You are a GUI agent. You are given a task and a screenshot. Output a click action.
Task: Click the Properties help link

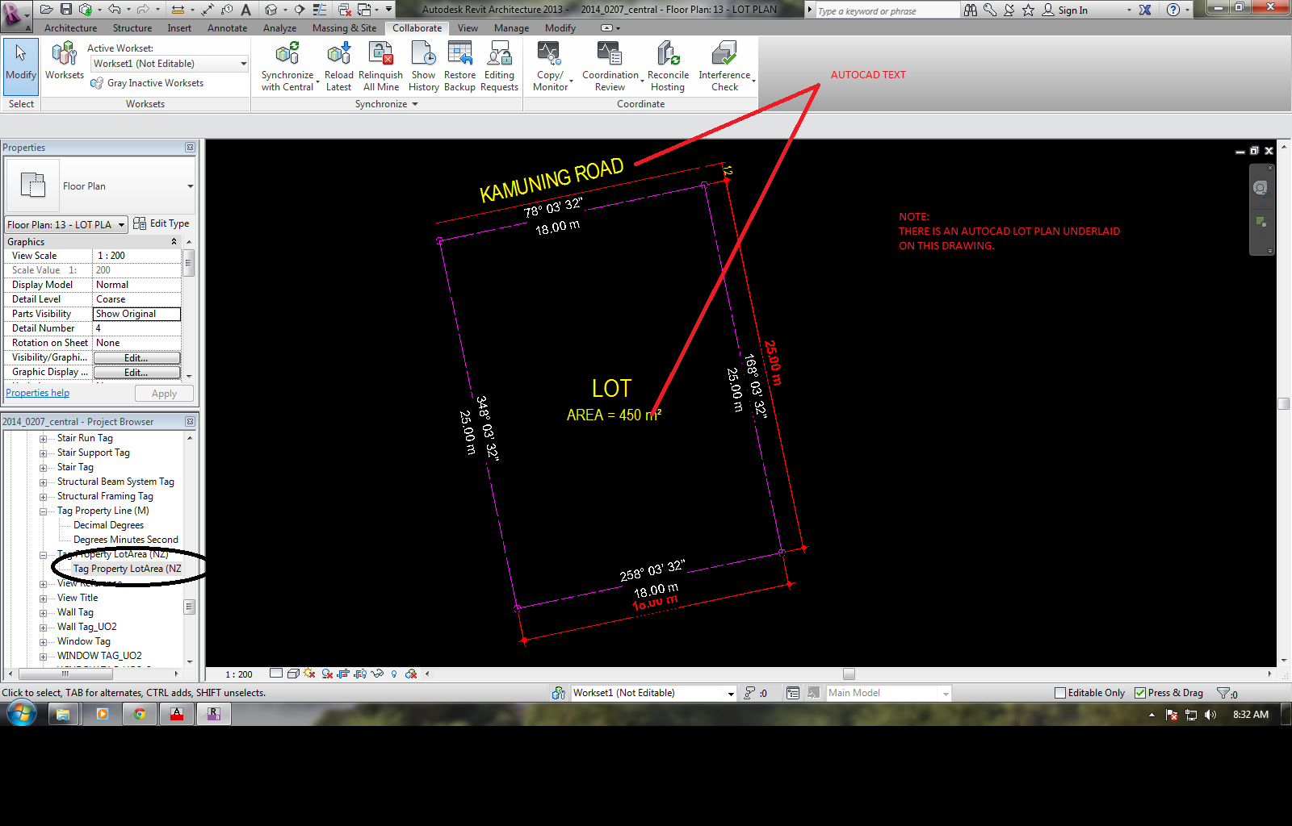[37, 393]
